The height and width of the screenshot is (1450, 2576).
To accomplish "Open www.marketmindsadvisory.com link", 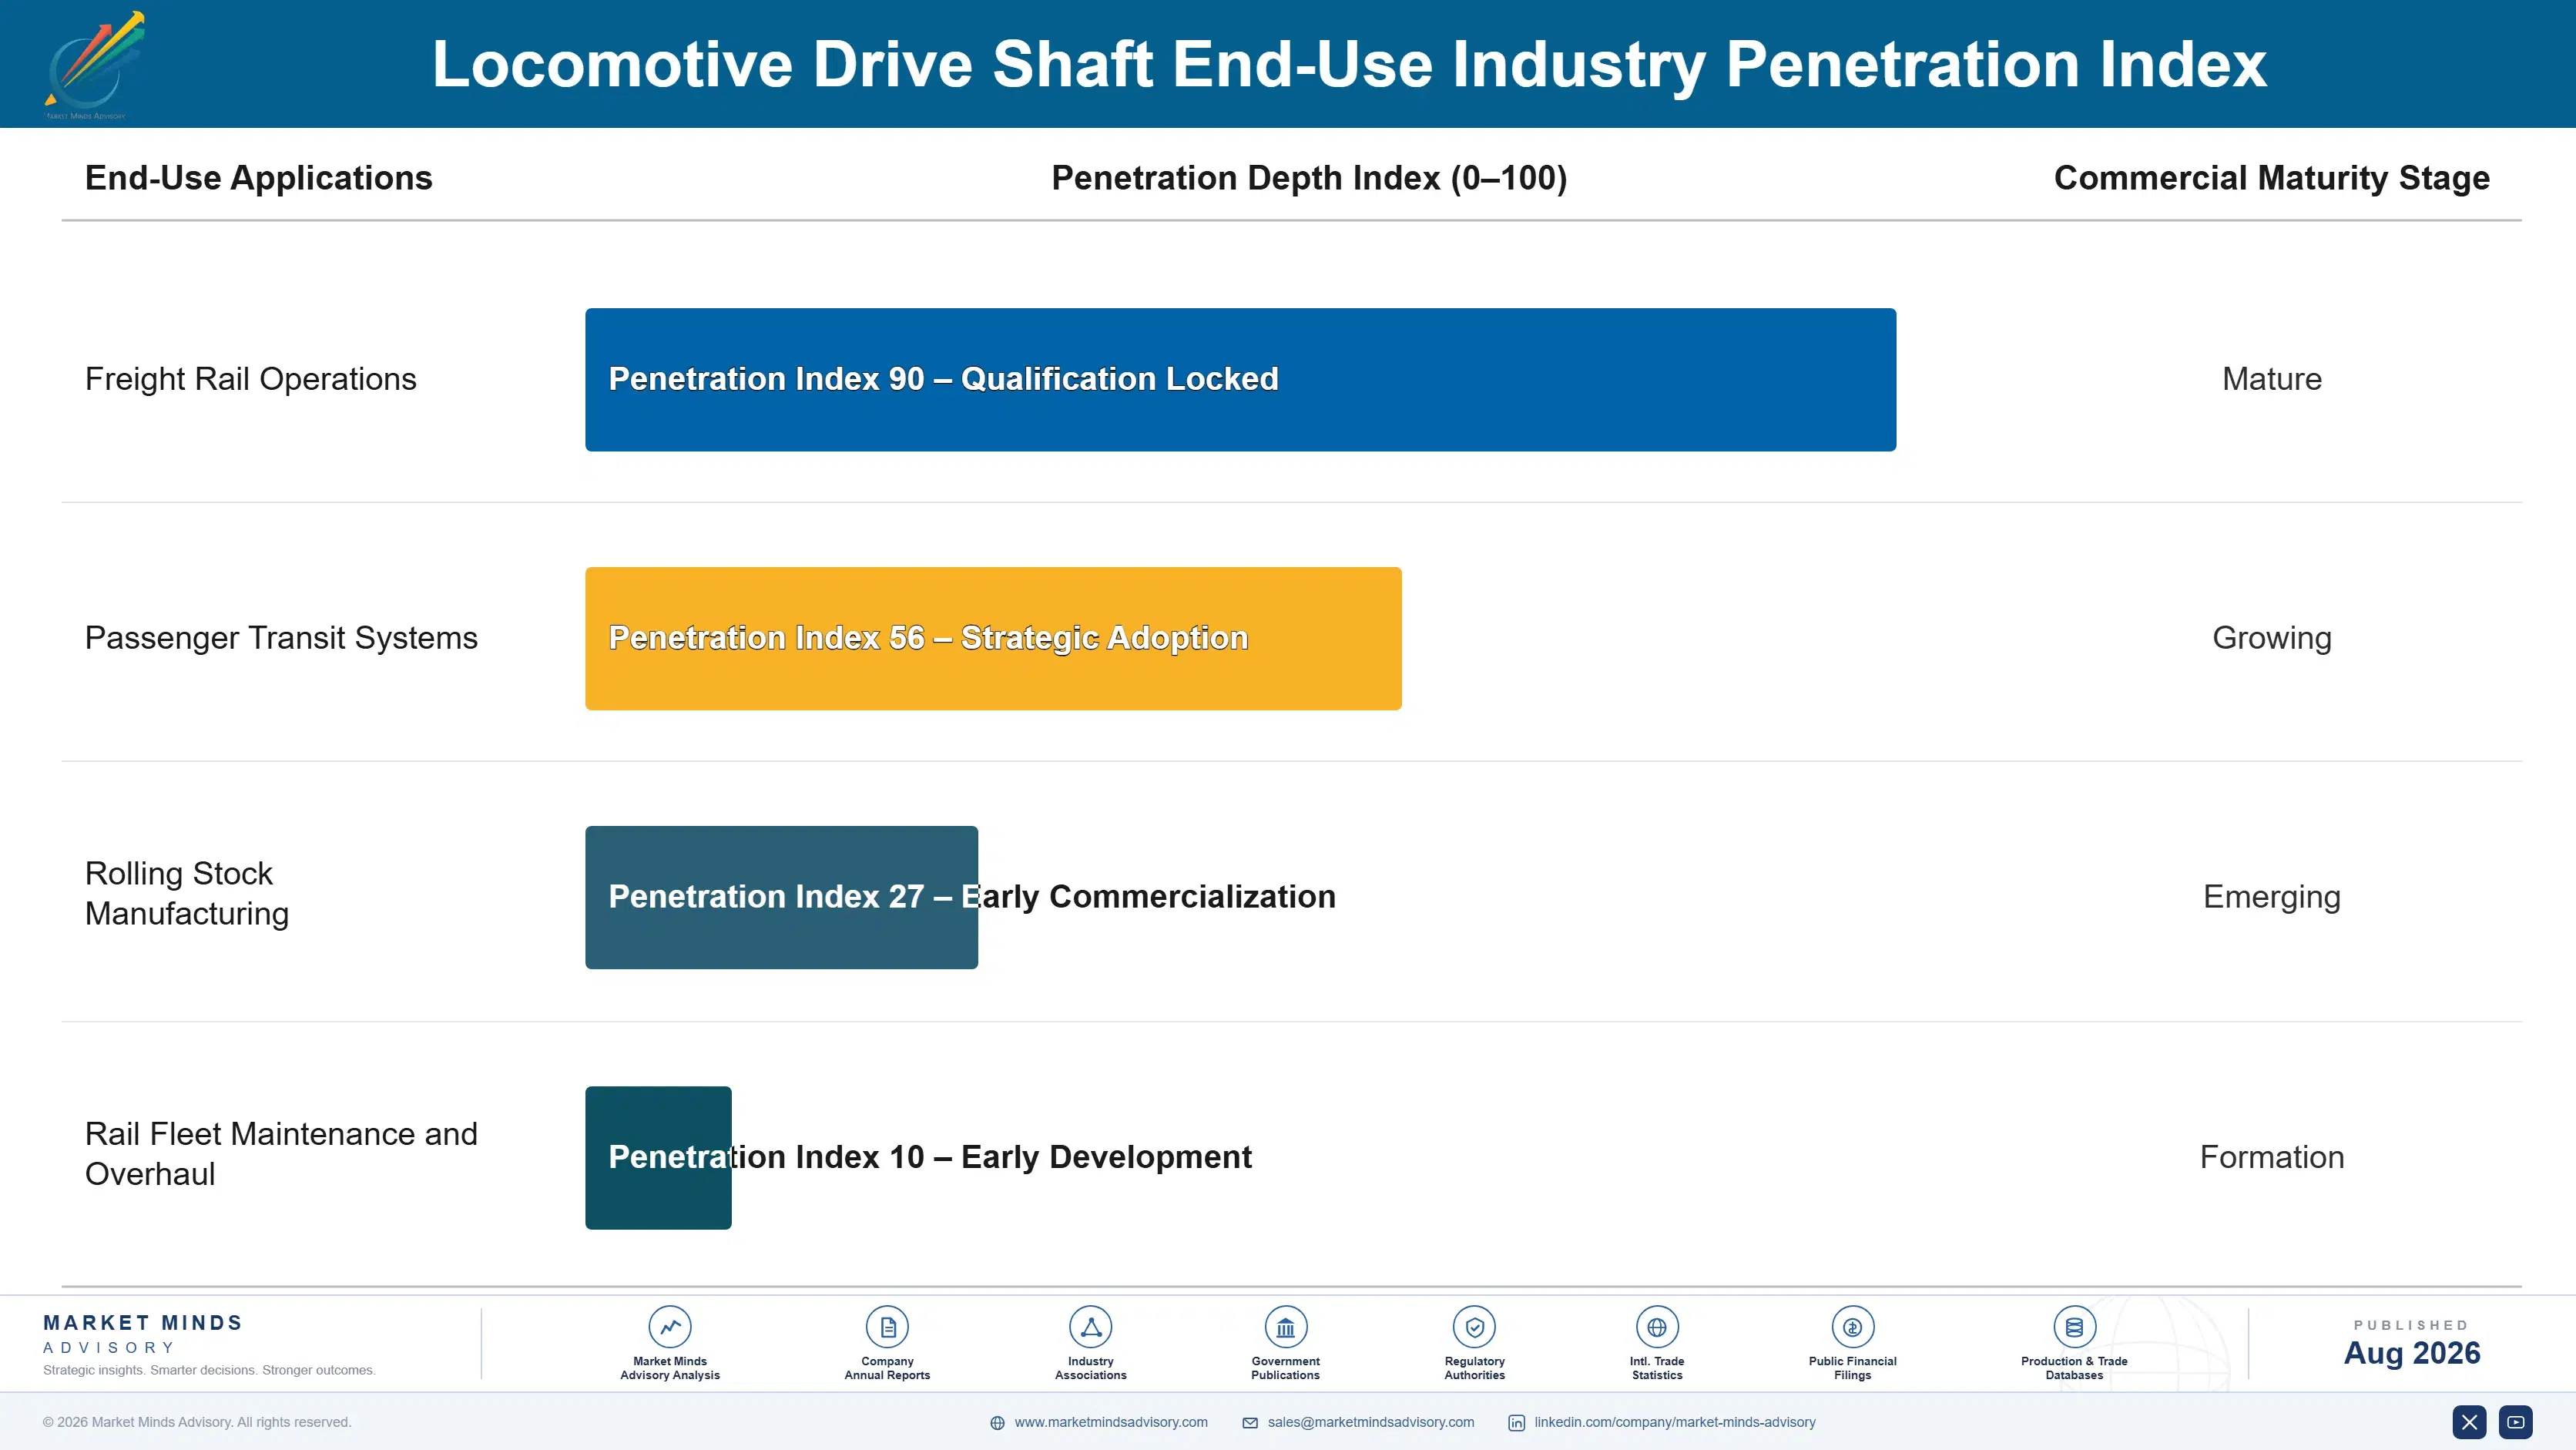I will pos(1111,1422).
